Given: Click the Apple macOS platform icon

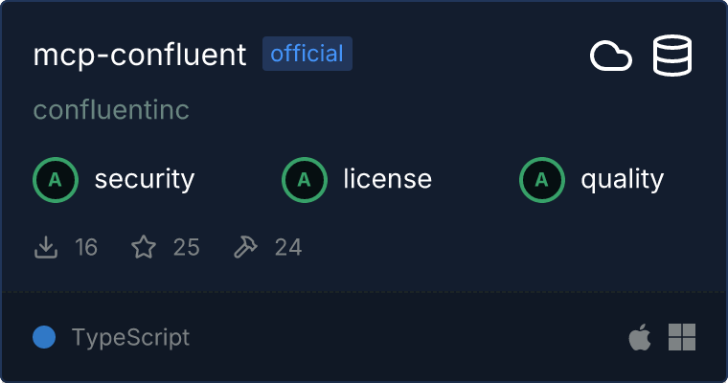Looking at the screenshot, I should click(639, 337).
